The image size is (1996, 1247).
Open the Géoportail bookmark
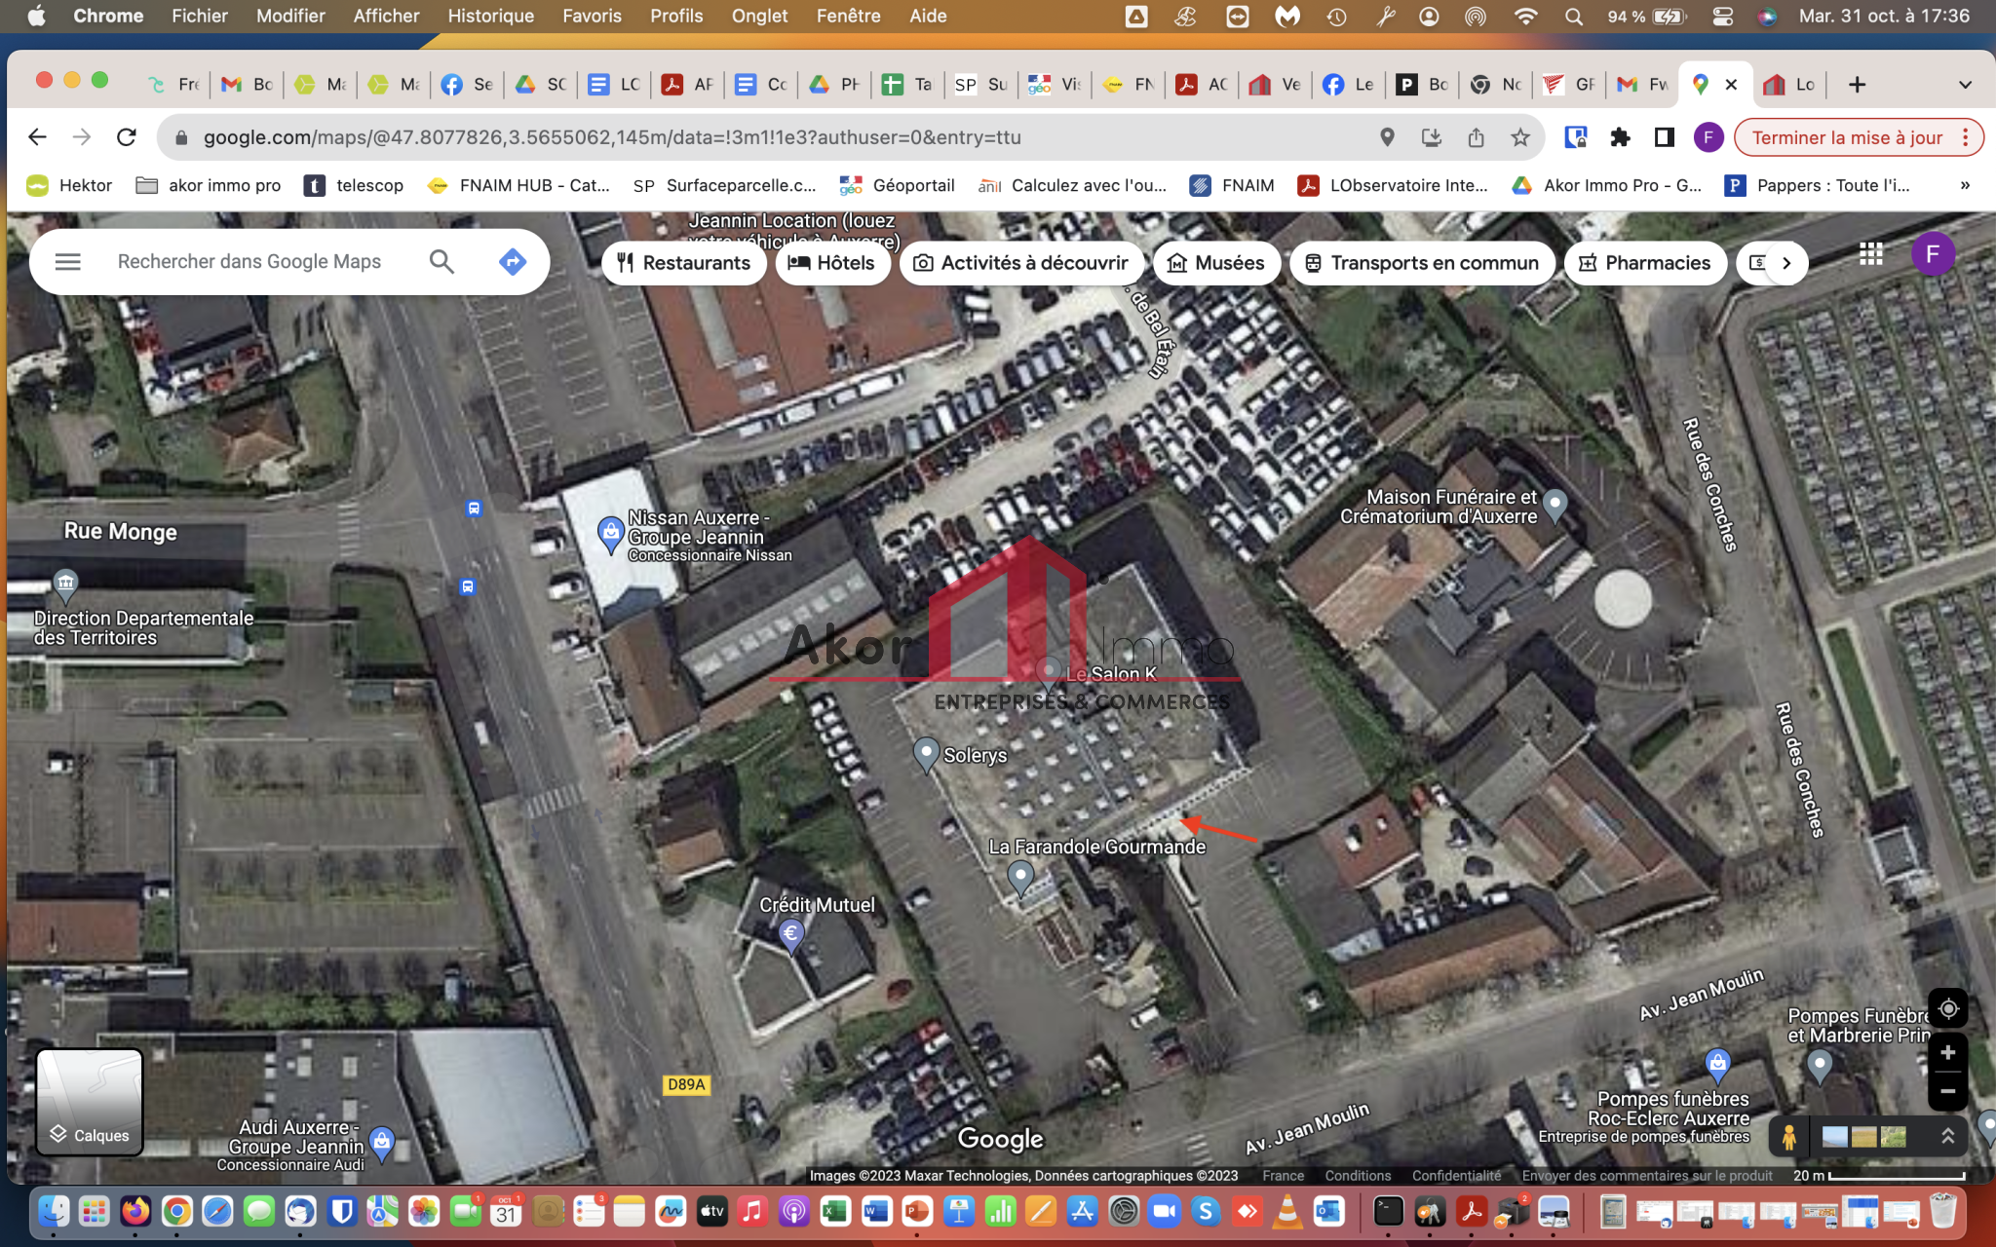[897, 185]
